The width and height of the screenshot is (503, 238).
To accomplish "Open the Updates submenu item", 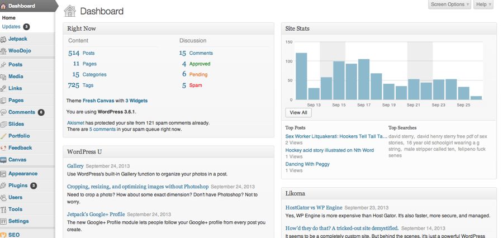I will 11,27.
